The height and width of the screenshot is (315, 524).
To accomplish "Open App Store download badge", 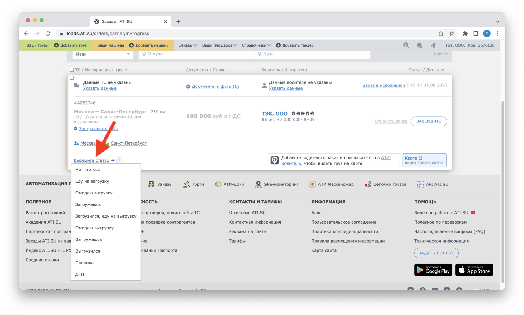I will click(474, 270).
